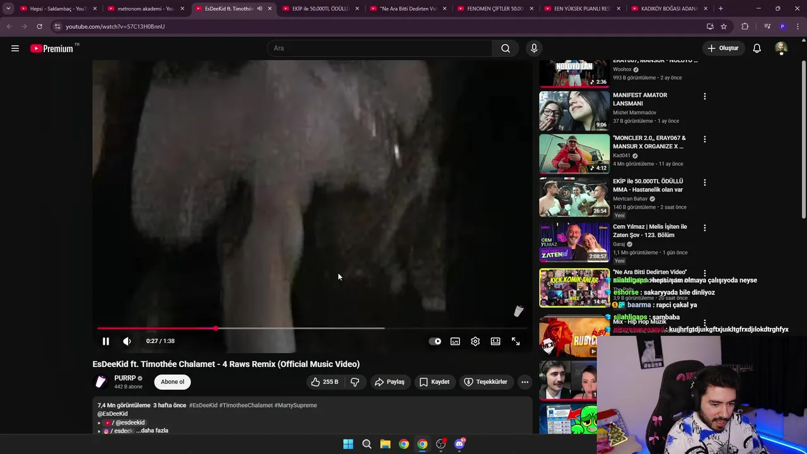Open Chrome extensions puzzle icon

click(x=745, y=26)
